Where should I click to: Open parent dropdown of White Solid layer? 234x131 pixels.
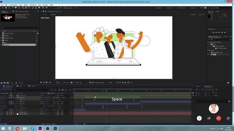pyautogui.click(x=65, y=114)
